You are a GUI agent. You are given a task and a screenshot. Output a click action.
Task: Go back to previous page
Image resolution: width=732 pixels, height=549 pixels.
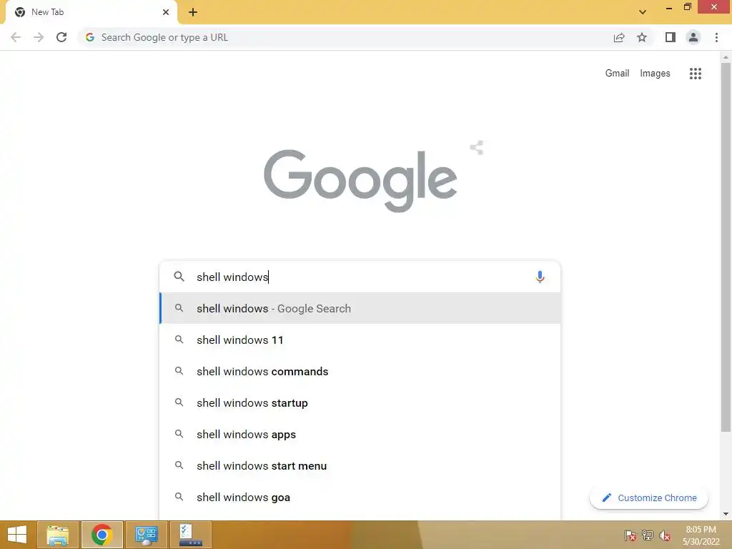click(x=16, y=37)
